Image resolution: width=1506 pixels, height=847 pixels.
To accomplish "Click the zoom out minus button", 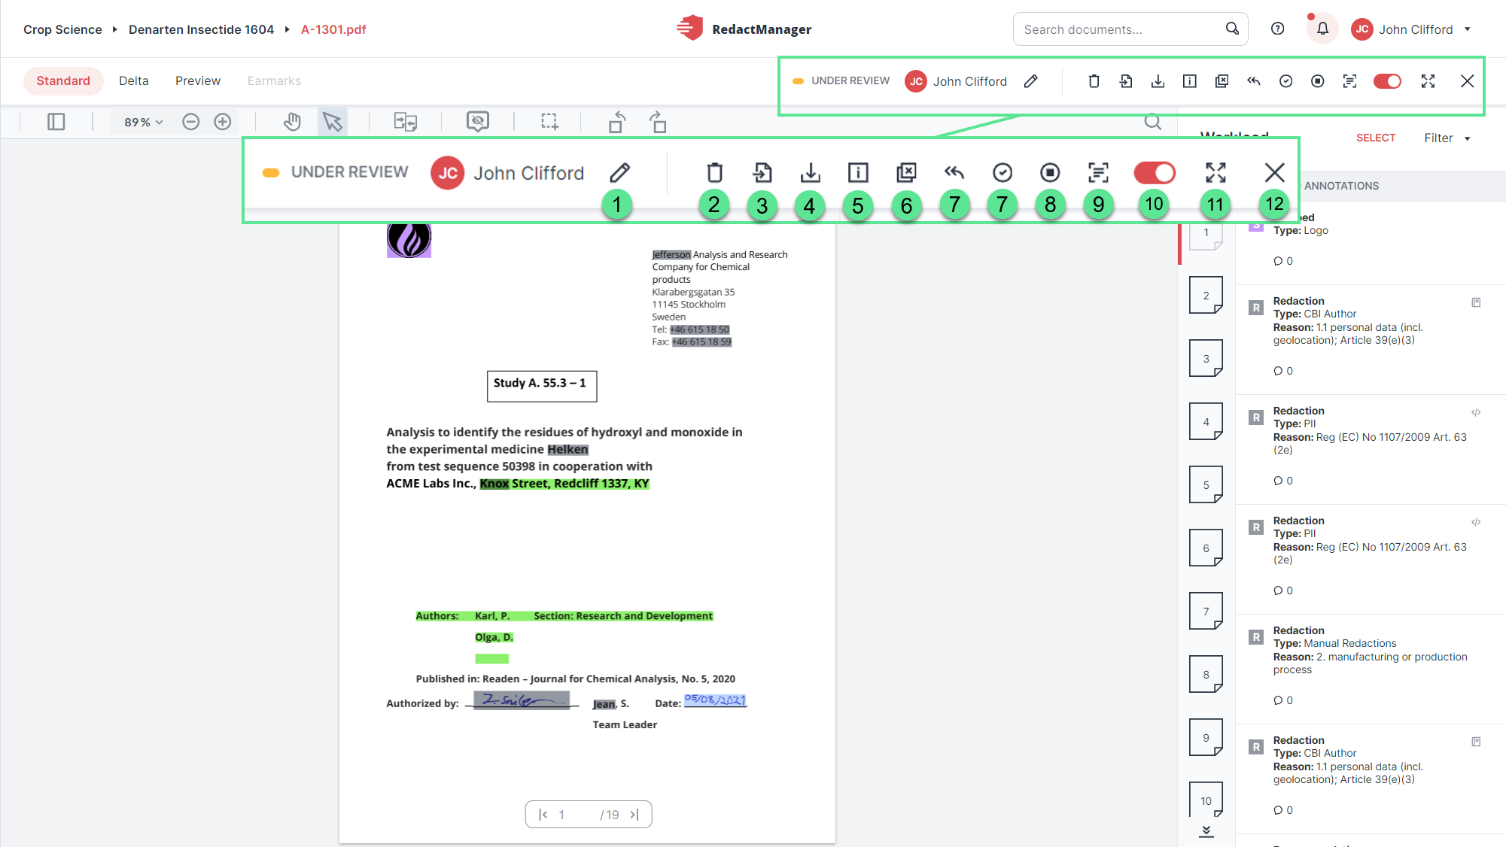I will tap(191, 122).
